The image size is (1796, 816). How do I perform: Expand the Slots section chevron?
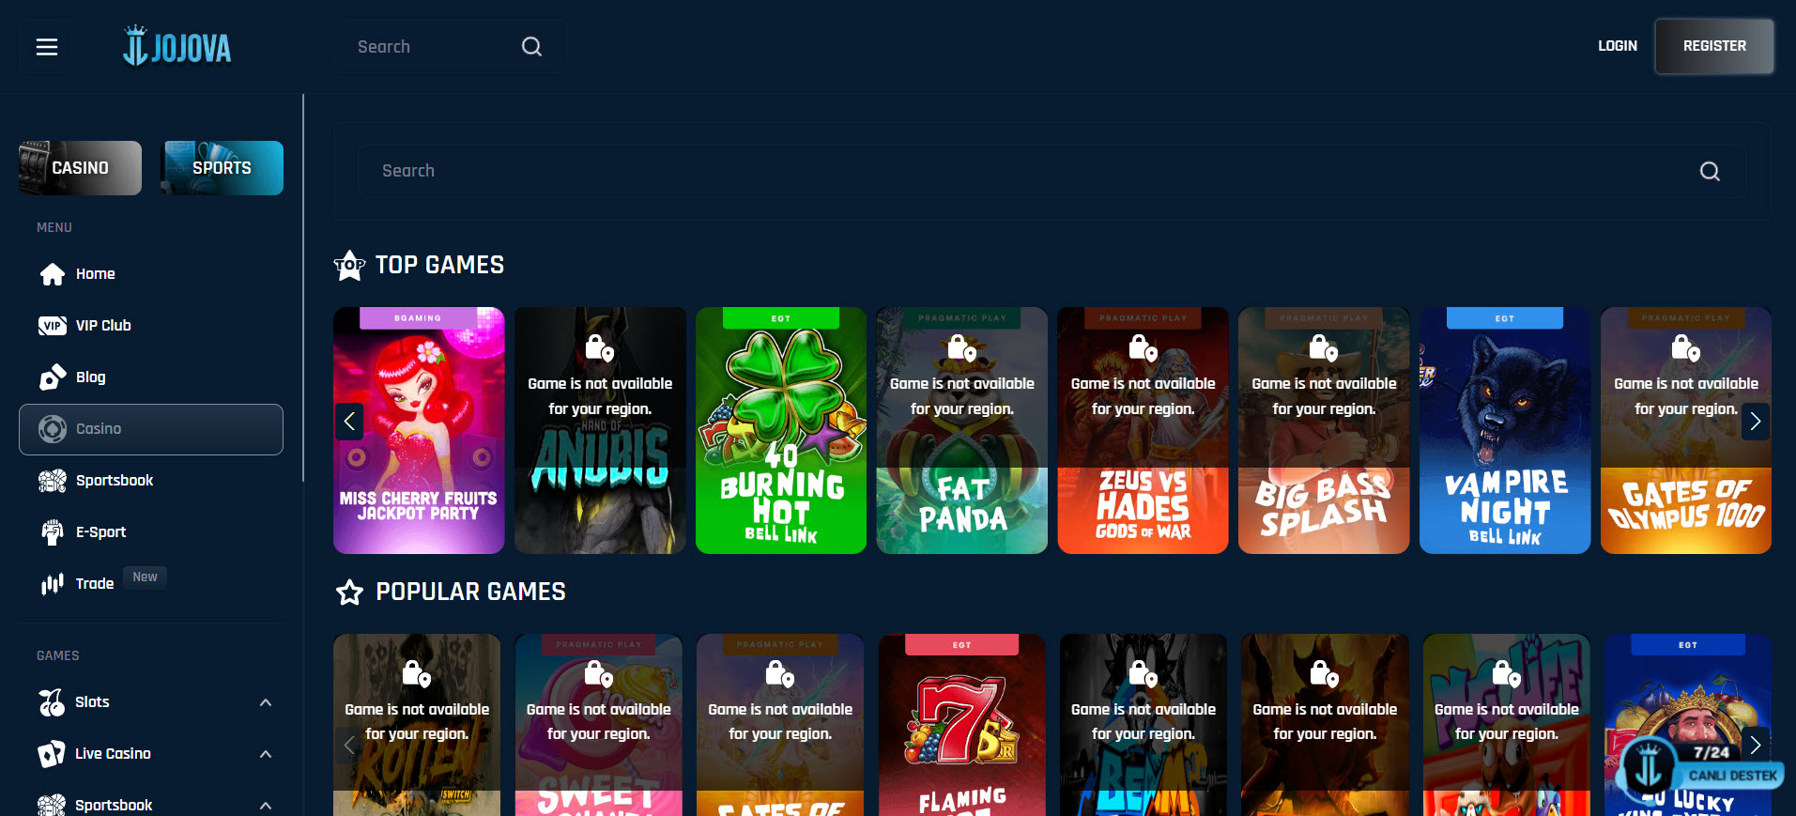point(266,702)
